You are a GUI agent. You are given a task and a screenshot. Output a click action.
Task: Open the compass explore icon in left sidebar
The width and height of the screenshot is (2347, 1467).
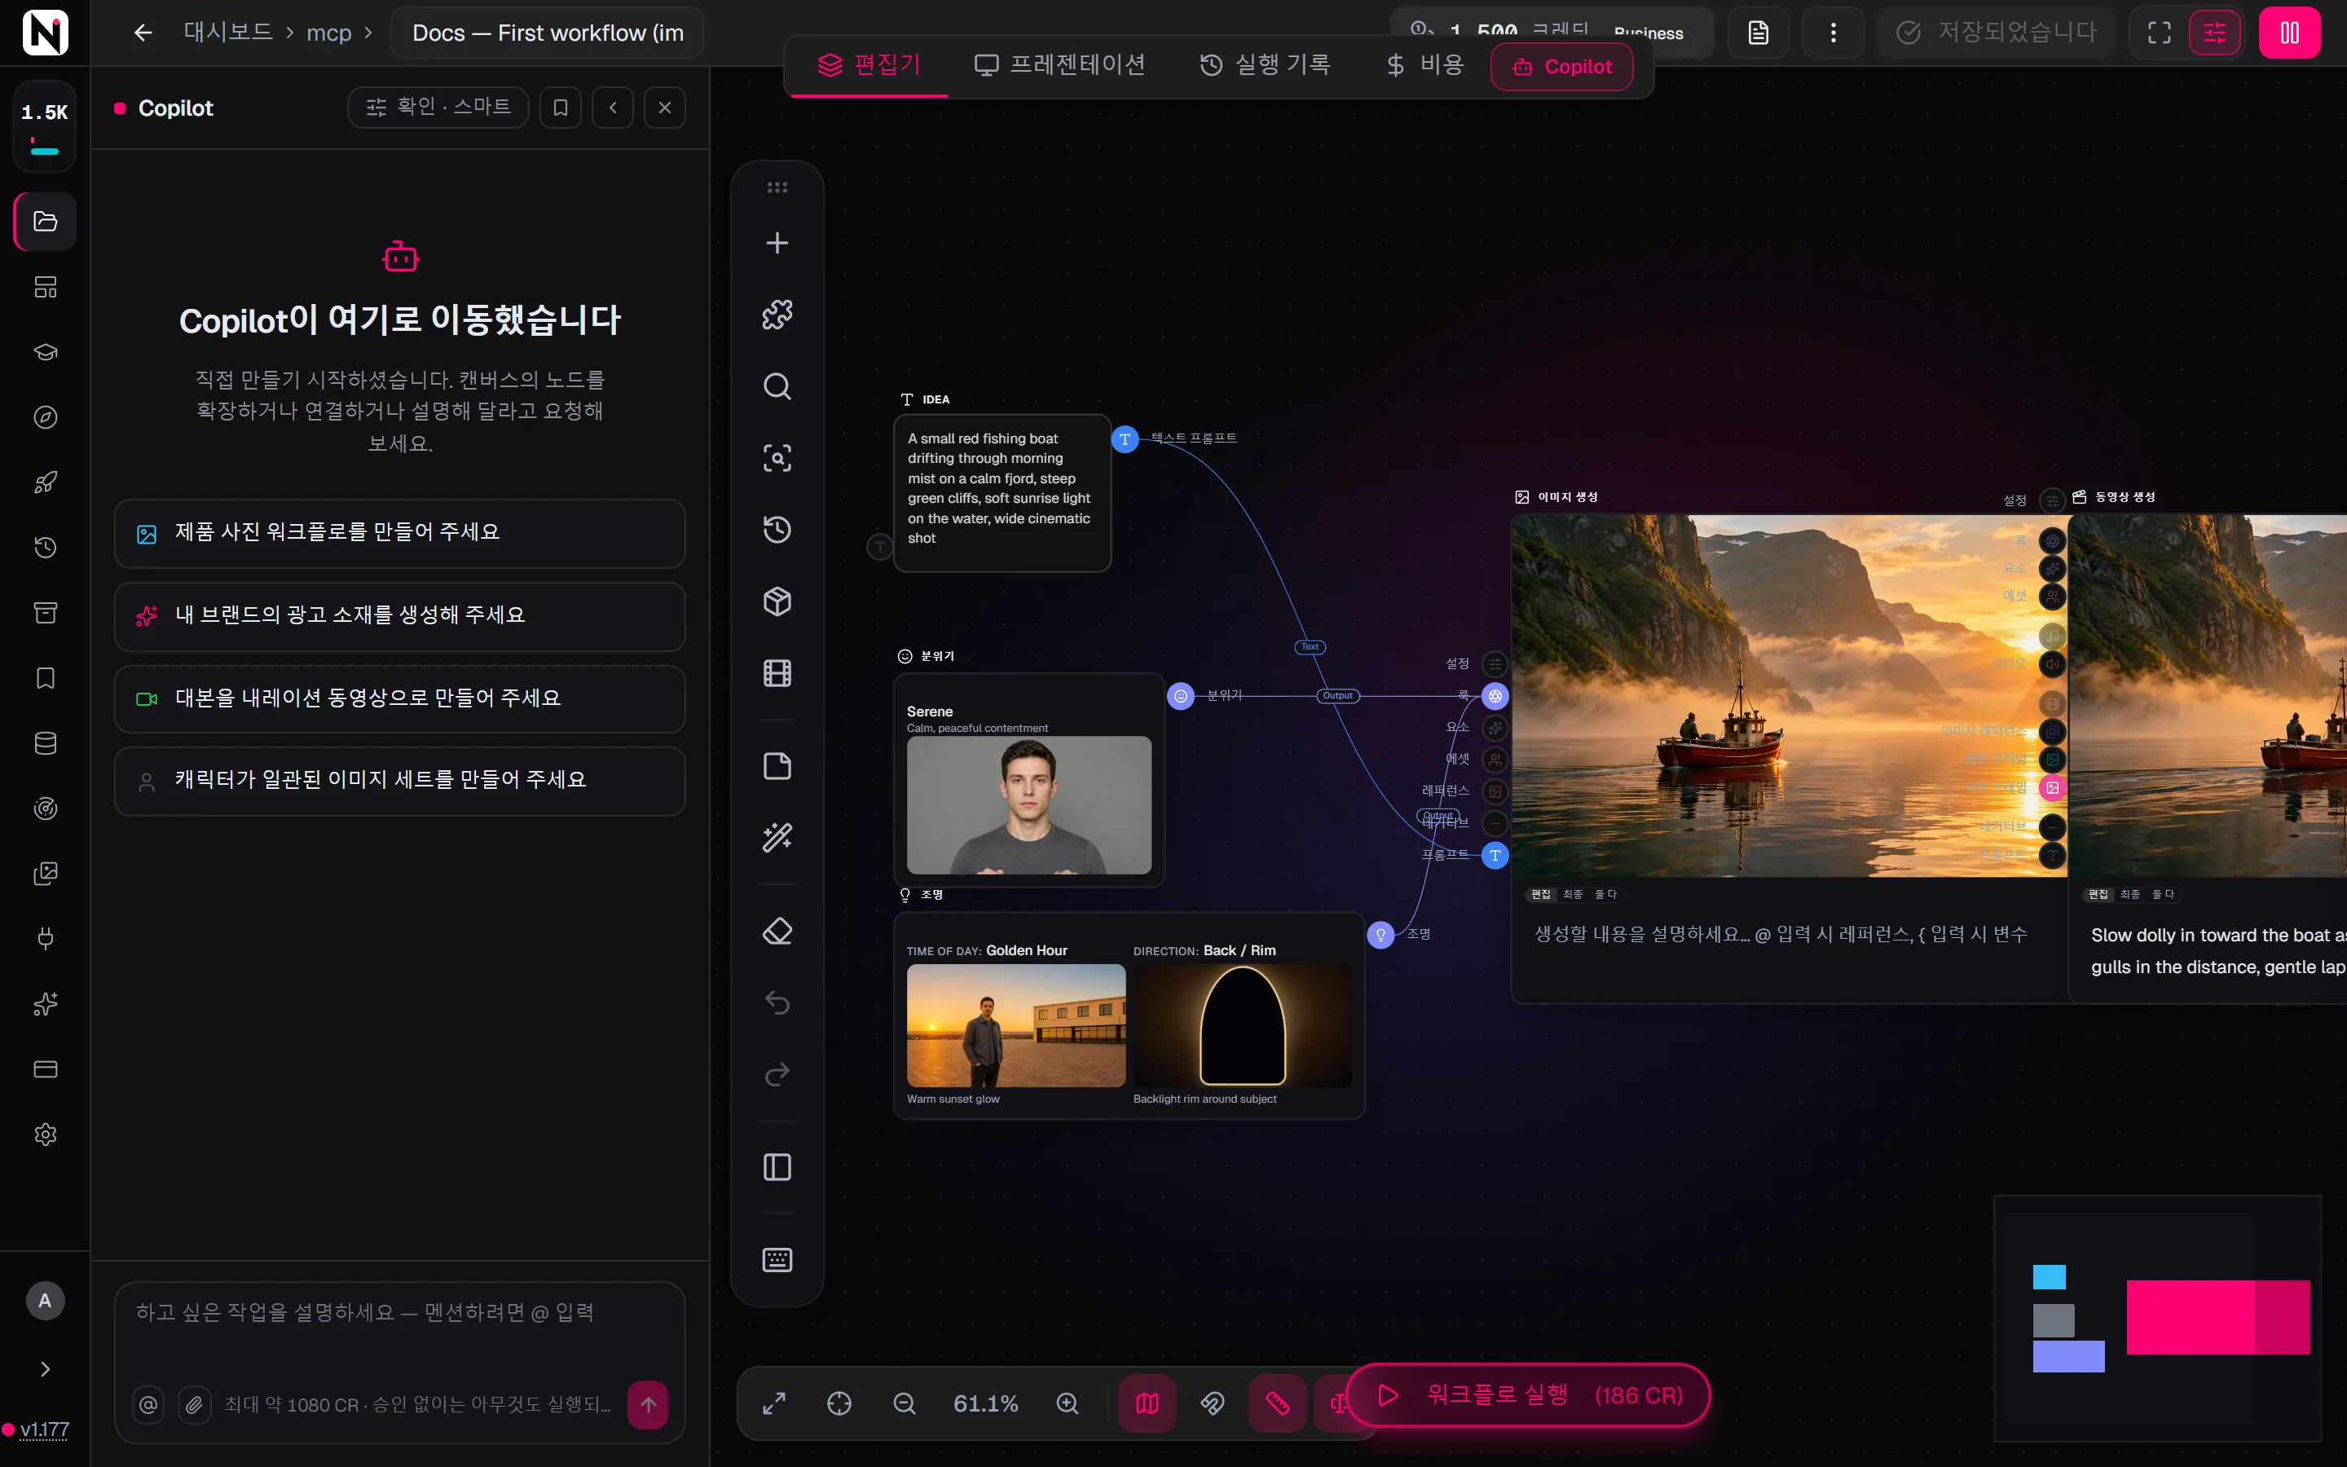(x=46, y=417)
